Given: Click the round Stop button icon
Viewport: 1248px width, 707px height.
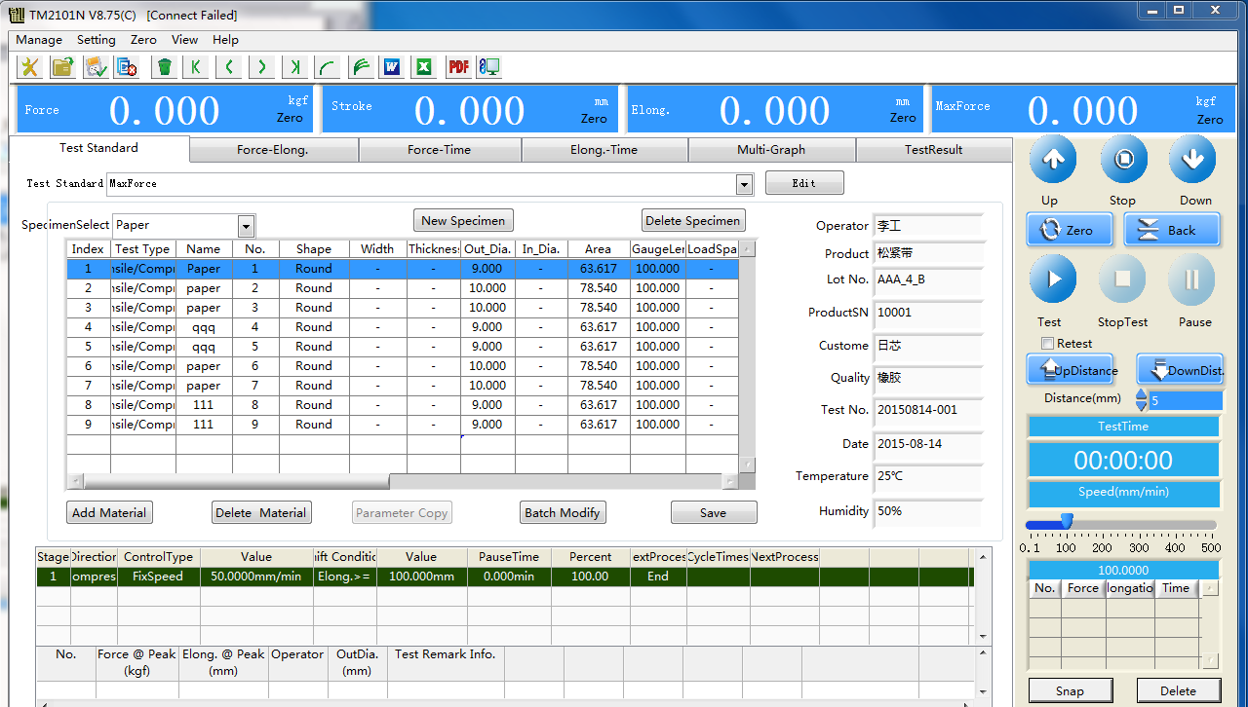Looking at the screenshot, I should coord(1123,159).
